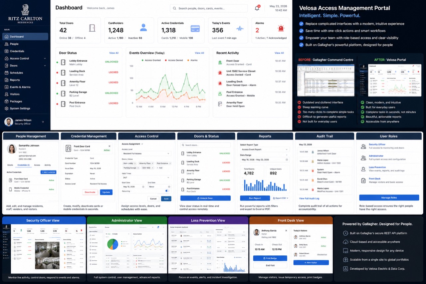Click the Deactivate button
This screenshot has height=284, width=426.
coord(90,192)
